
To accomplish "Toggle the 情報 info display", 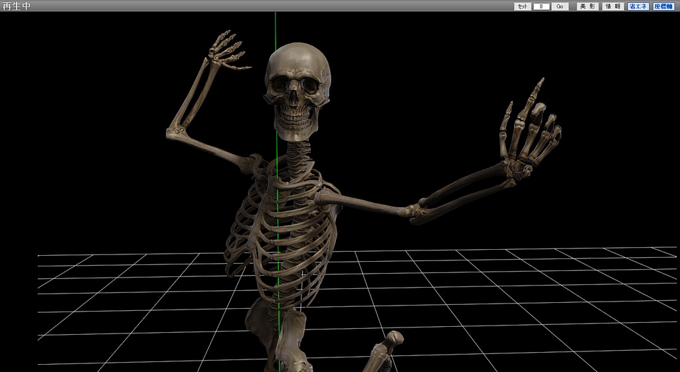I will (613, 6).
